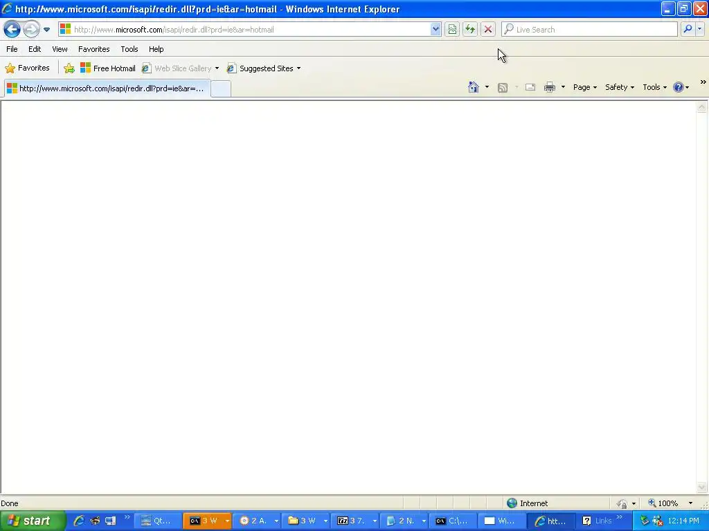Expand the address bar autocomplete dropdown
This screenshot has height=531, width=709.
point(436,29)
